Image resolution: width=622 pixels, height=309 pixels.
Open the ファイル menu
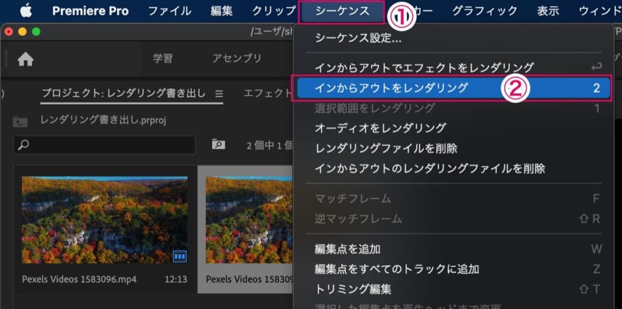(169, 11)
